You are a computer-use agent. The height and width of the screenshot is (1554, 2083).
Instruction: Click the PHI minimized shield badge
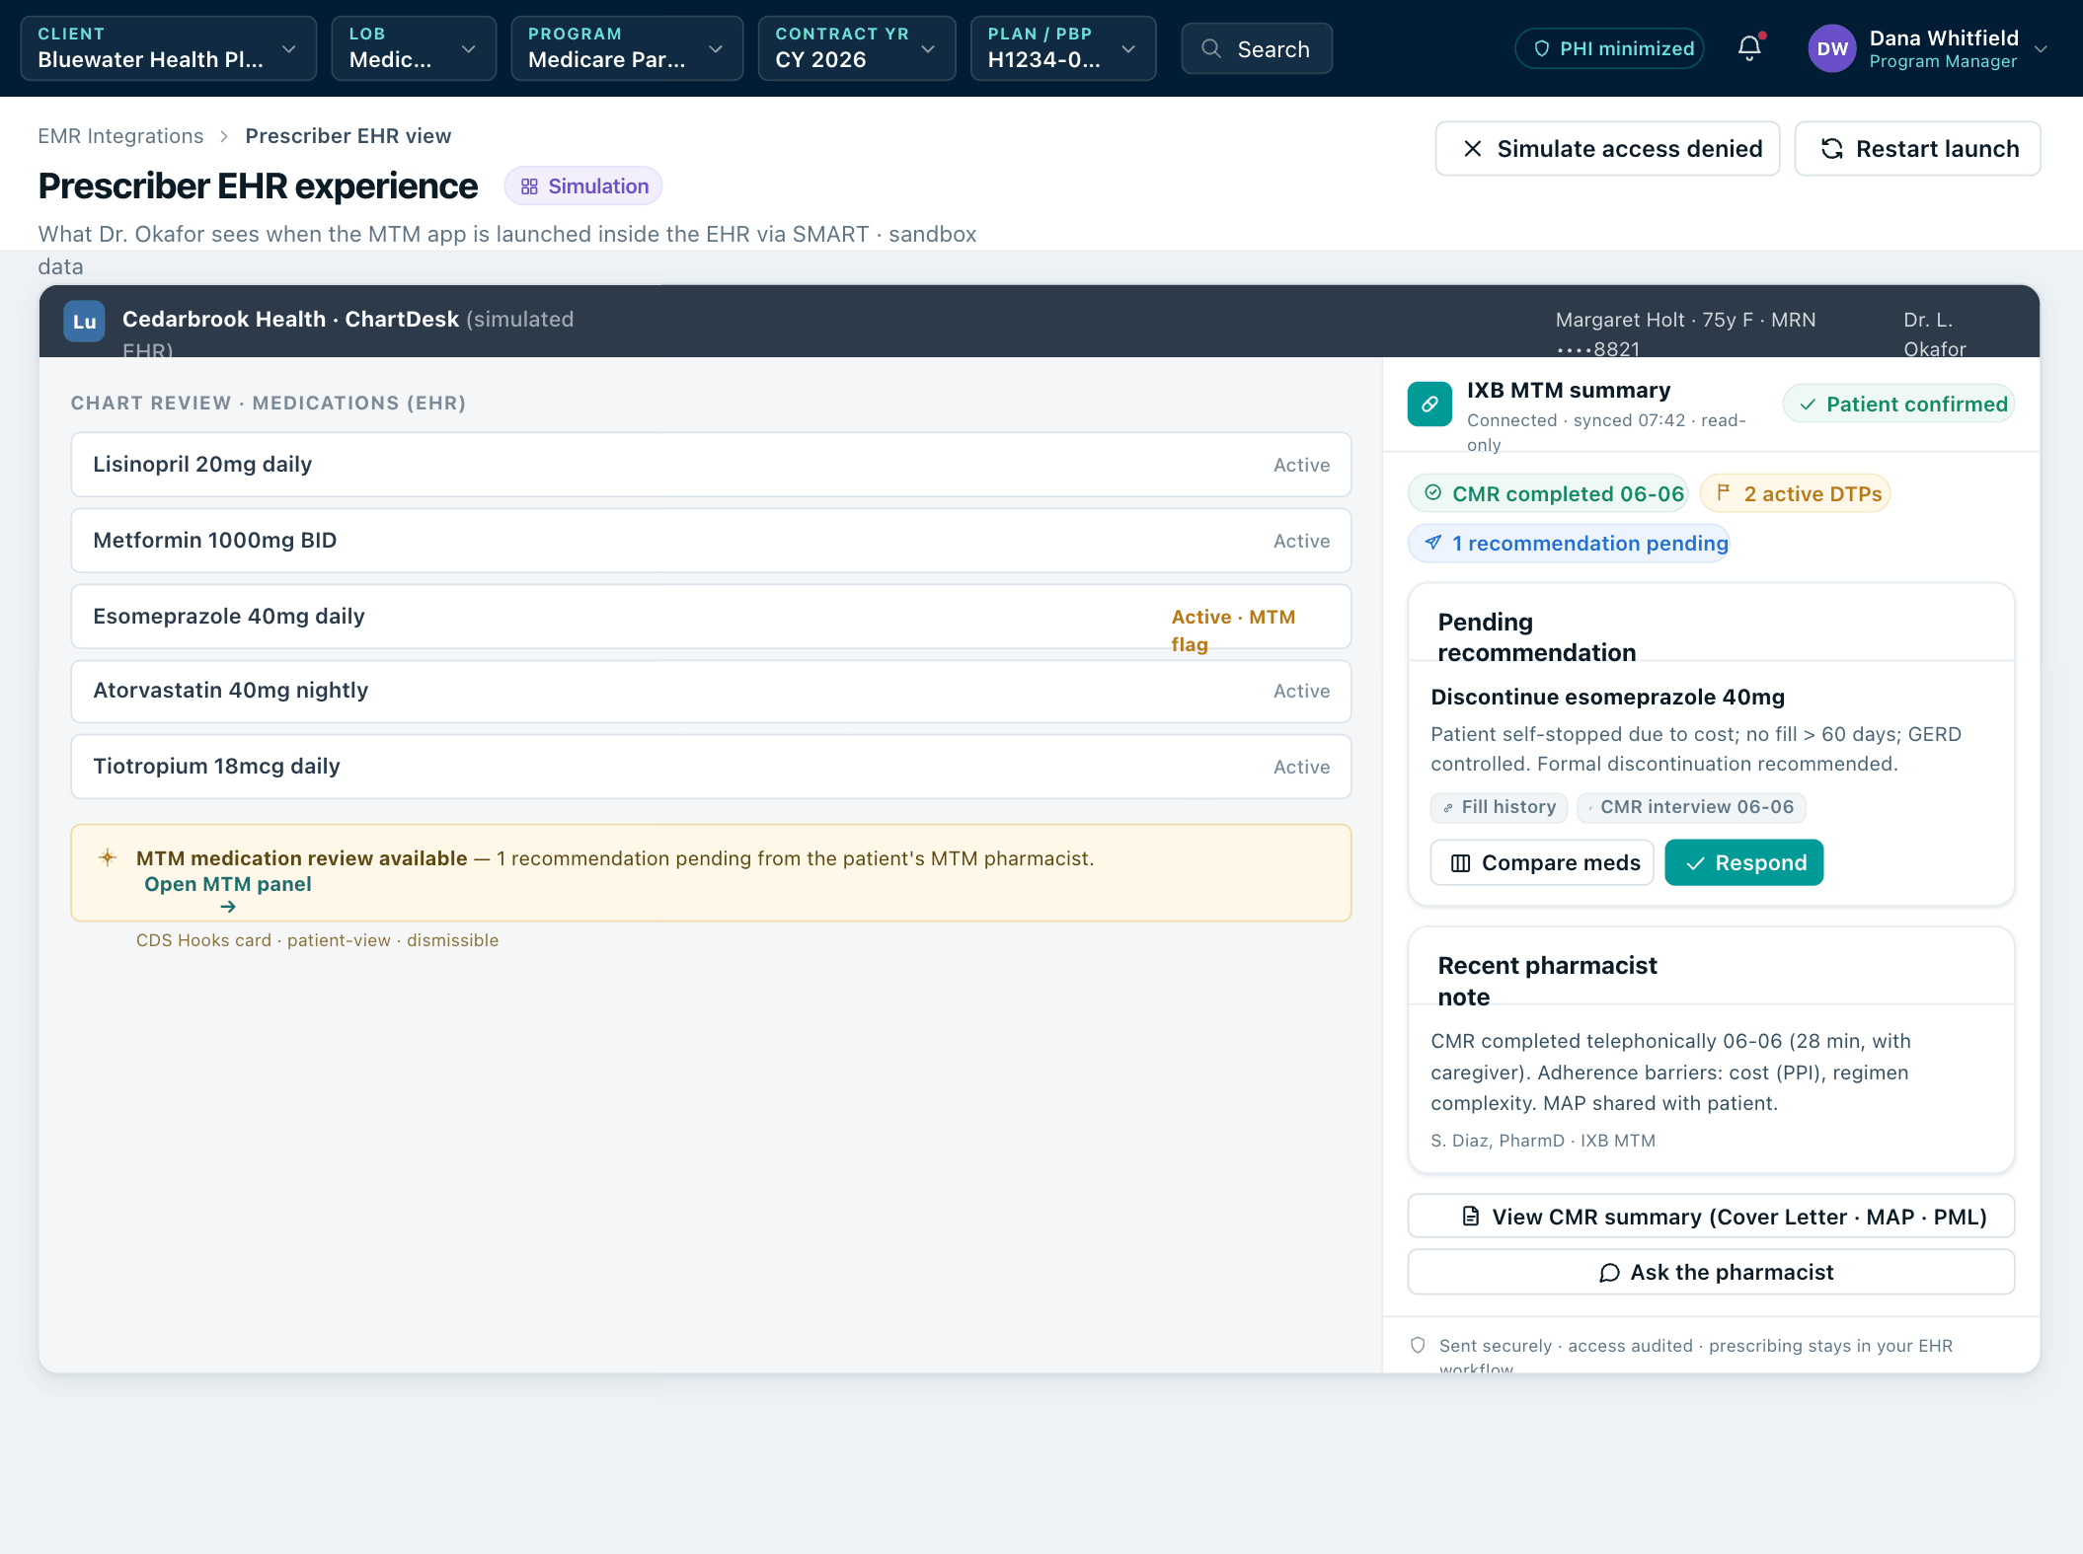point(1609,48)
